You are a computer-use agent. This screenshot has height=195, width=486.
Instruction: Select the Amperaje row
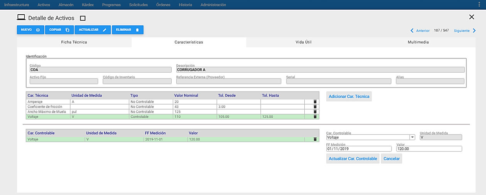coord(172,102)
